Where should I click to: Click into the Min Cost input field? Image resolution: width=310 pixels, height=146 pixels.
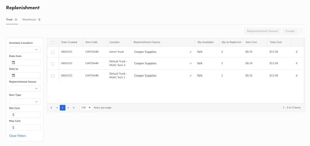pyautogui.click(x=25, y=115)
